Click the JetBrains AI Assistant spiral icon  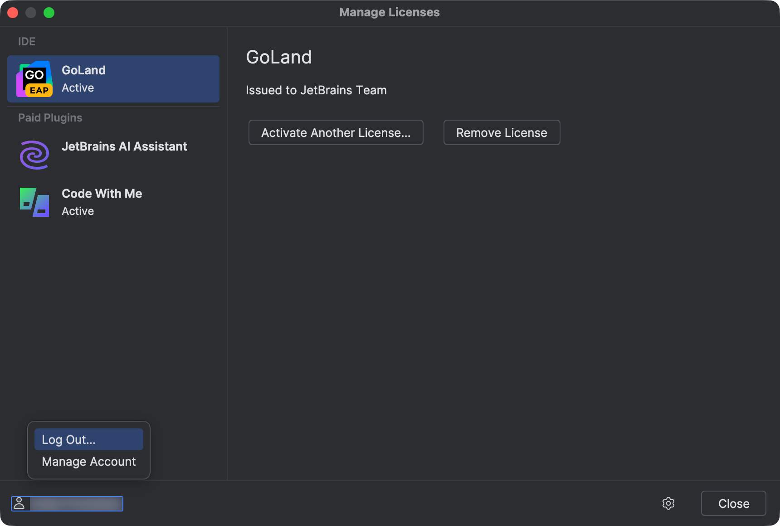point(34,155)
